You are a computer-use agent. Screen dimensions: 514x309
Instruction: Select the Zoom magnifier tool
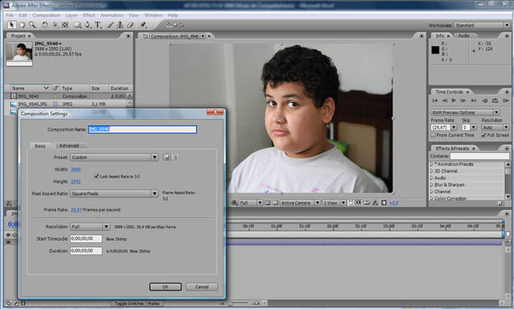click(x=32, y=24)
